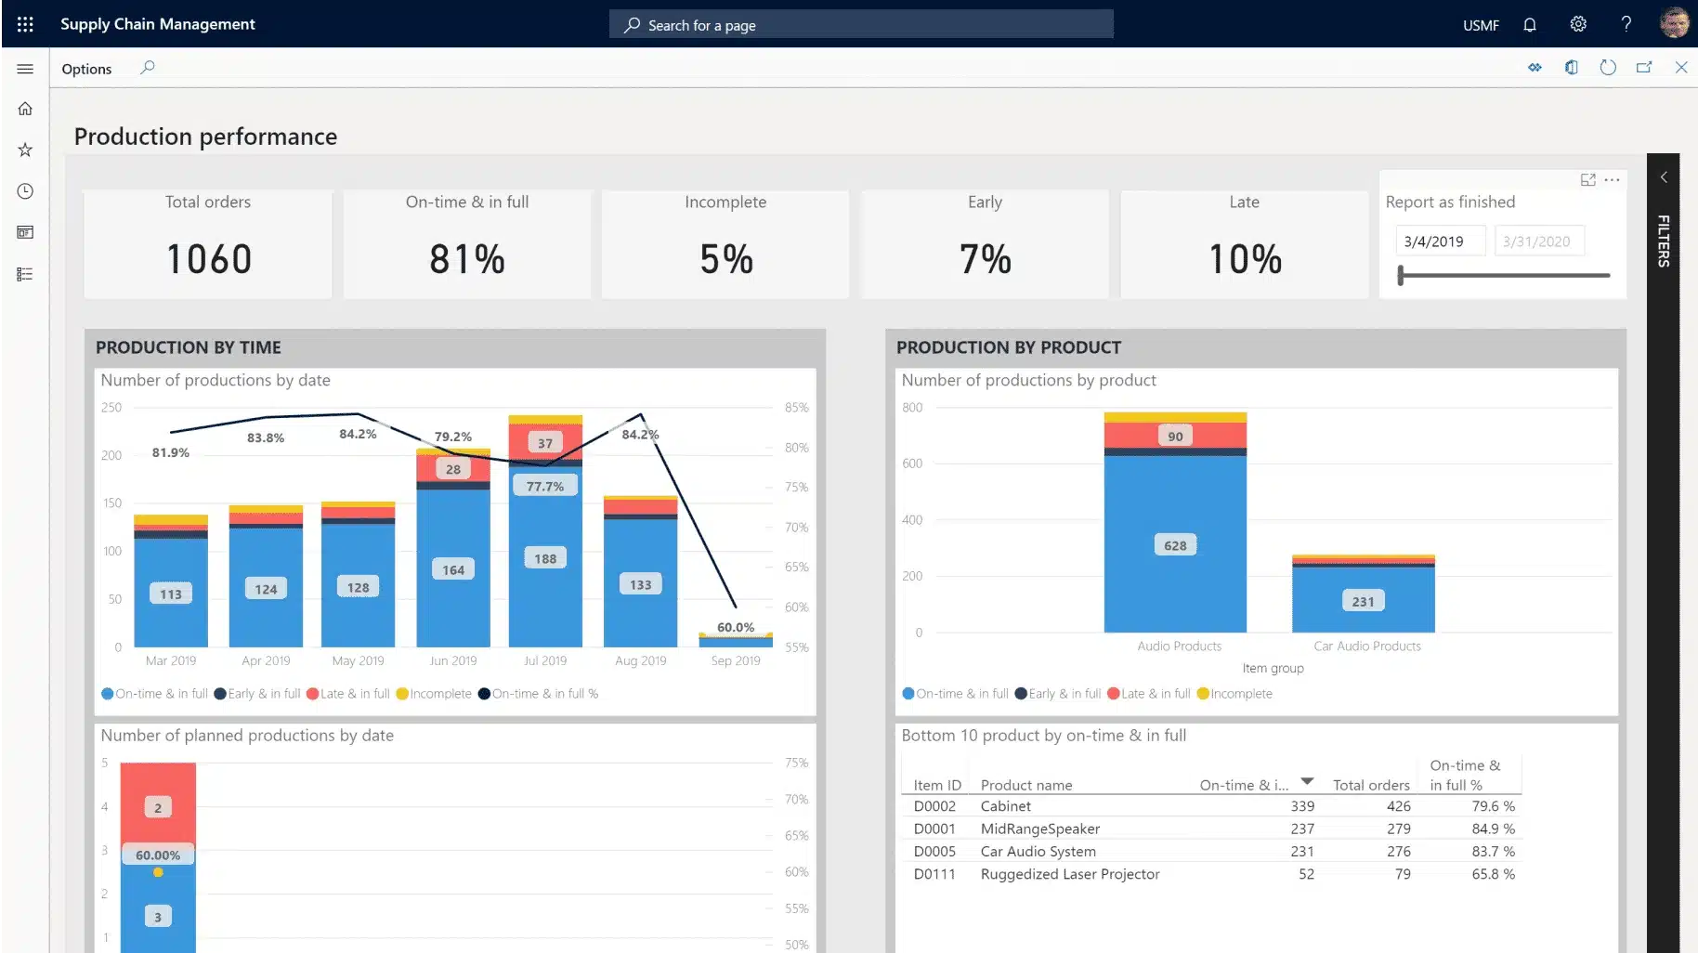Click the Mar 2019 bar labeled 113
Viewport: 1698px width, 953px height.
pos(171,594)
